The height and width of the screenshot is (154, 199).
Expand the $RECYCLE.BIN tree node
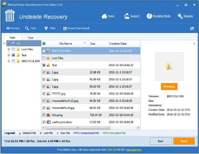(x=9, y=61)
